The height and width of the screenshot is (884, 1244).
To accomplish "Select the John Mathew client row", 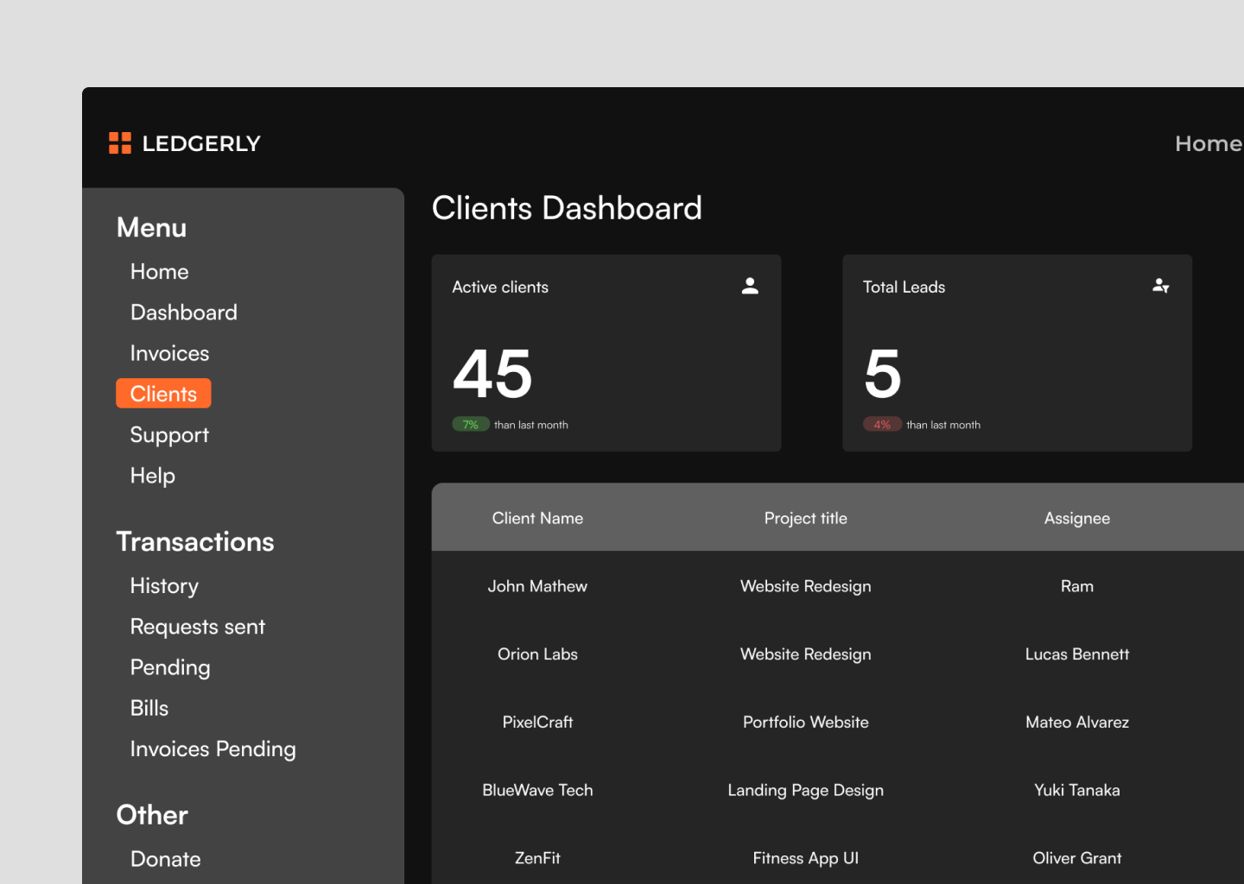I will [537, 585].
